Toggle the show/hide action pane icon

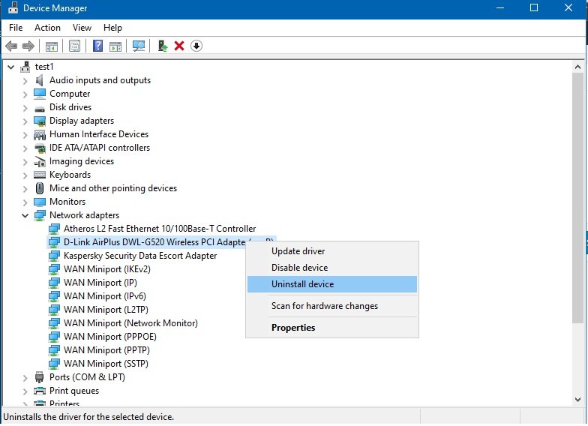pyautogui.click(x=115, y=46)
